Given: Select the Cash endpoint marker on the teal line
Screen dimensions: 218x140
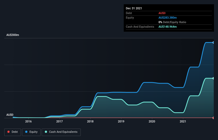Looking at the screenshot, I should tap(213, 78).
